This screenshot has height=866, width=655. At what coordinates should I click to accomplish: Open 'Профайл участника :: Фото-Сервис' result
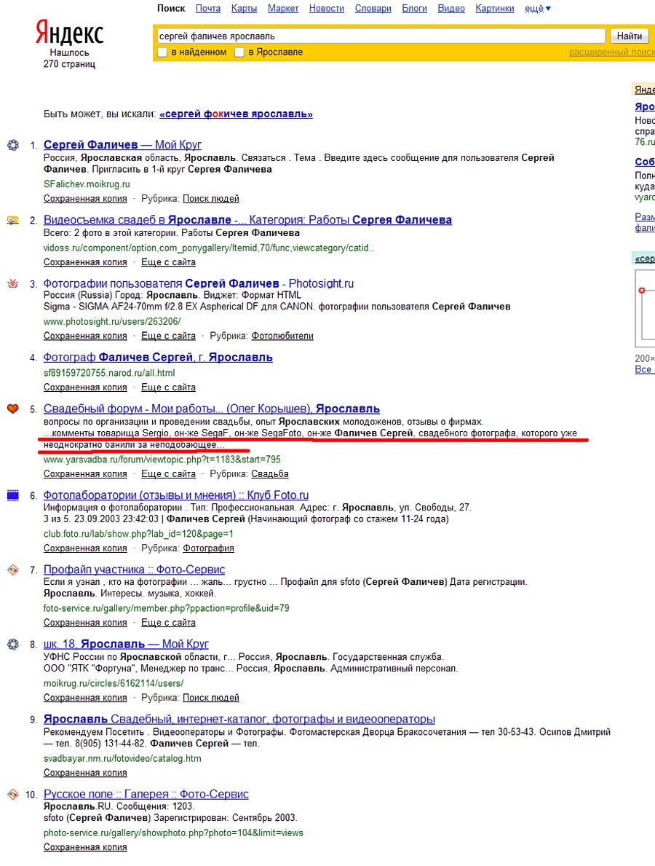pos(135,570)
